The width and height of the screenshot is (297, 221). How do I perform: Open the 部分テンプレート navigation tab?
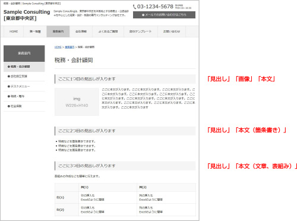pyautogui.click(x=141, y=31)
